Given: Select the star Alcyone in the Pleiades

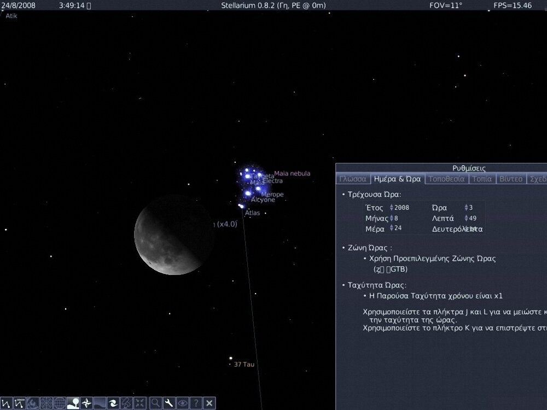Looking at the screenshot, I should click(249, 195).
